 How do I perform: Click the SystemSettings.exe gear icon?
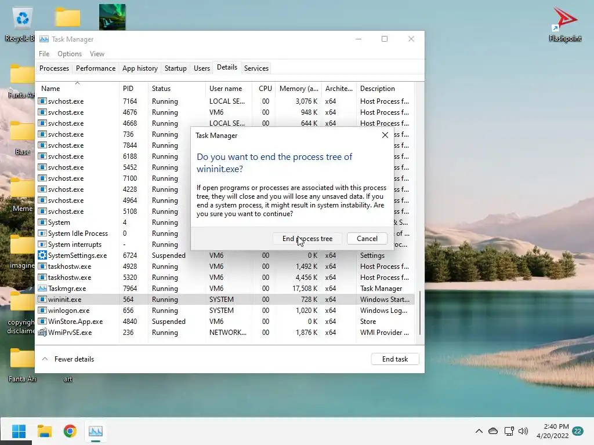(42, 256)
